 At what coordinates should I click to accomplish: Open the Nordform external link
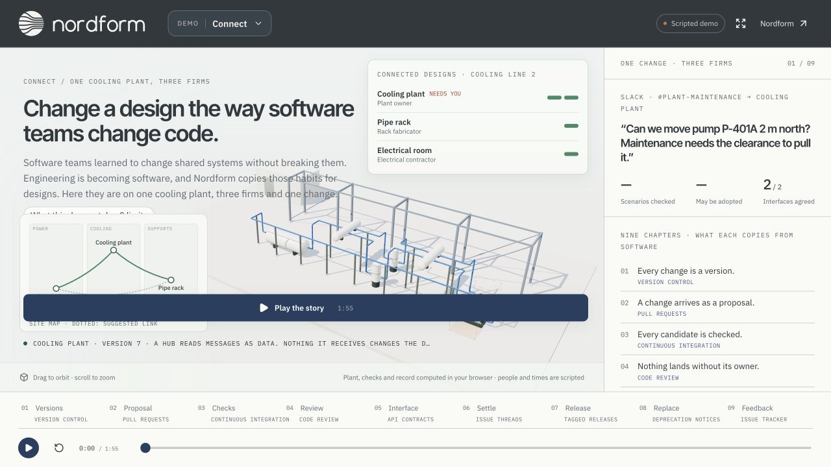coord(784,23)
